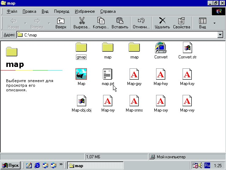Click the Вставить paste button
This screenshot has height=170, width=226.
(x=120, y=23)
